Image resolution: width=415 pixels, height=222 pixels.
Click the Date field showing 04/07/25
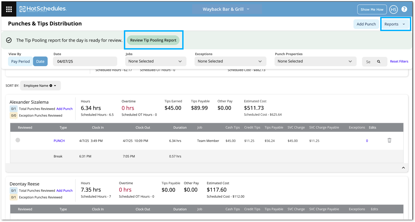pos(85,61)
